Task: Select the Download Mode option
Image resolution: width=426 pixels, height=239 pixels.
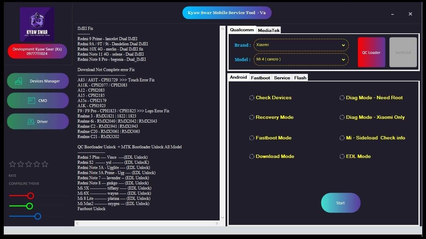Action: pyautogui.click(x=272, y=156)
